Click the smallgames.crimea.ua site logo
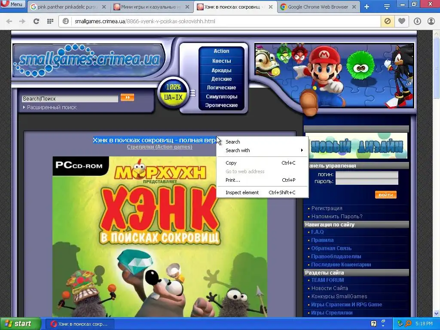Screen dimensions: 440x330 pyautogui.click(x=89, y=60)
